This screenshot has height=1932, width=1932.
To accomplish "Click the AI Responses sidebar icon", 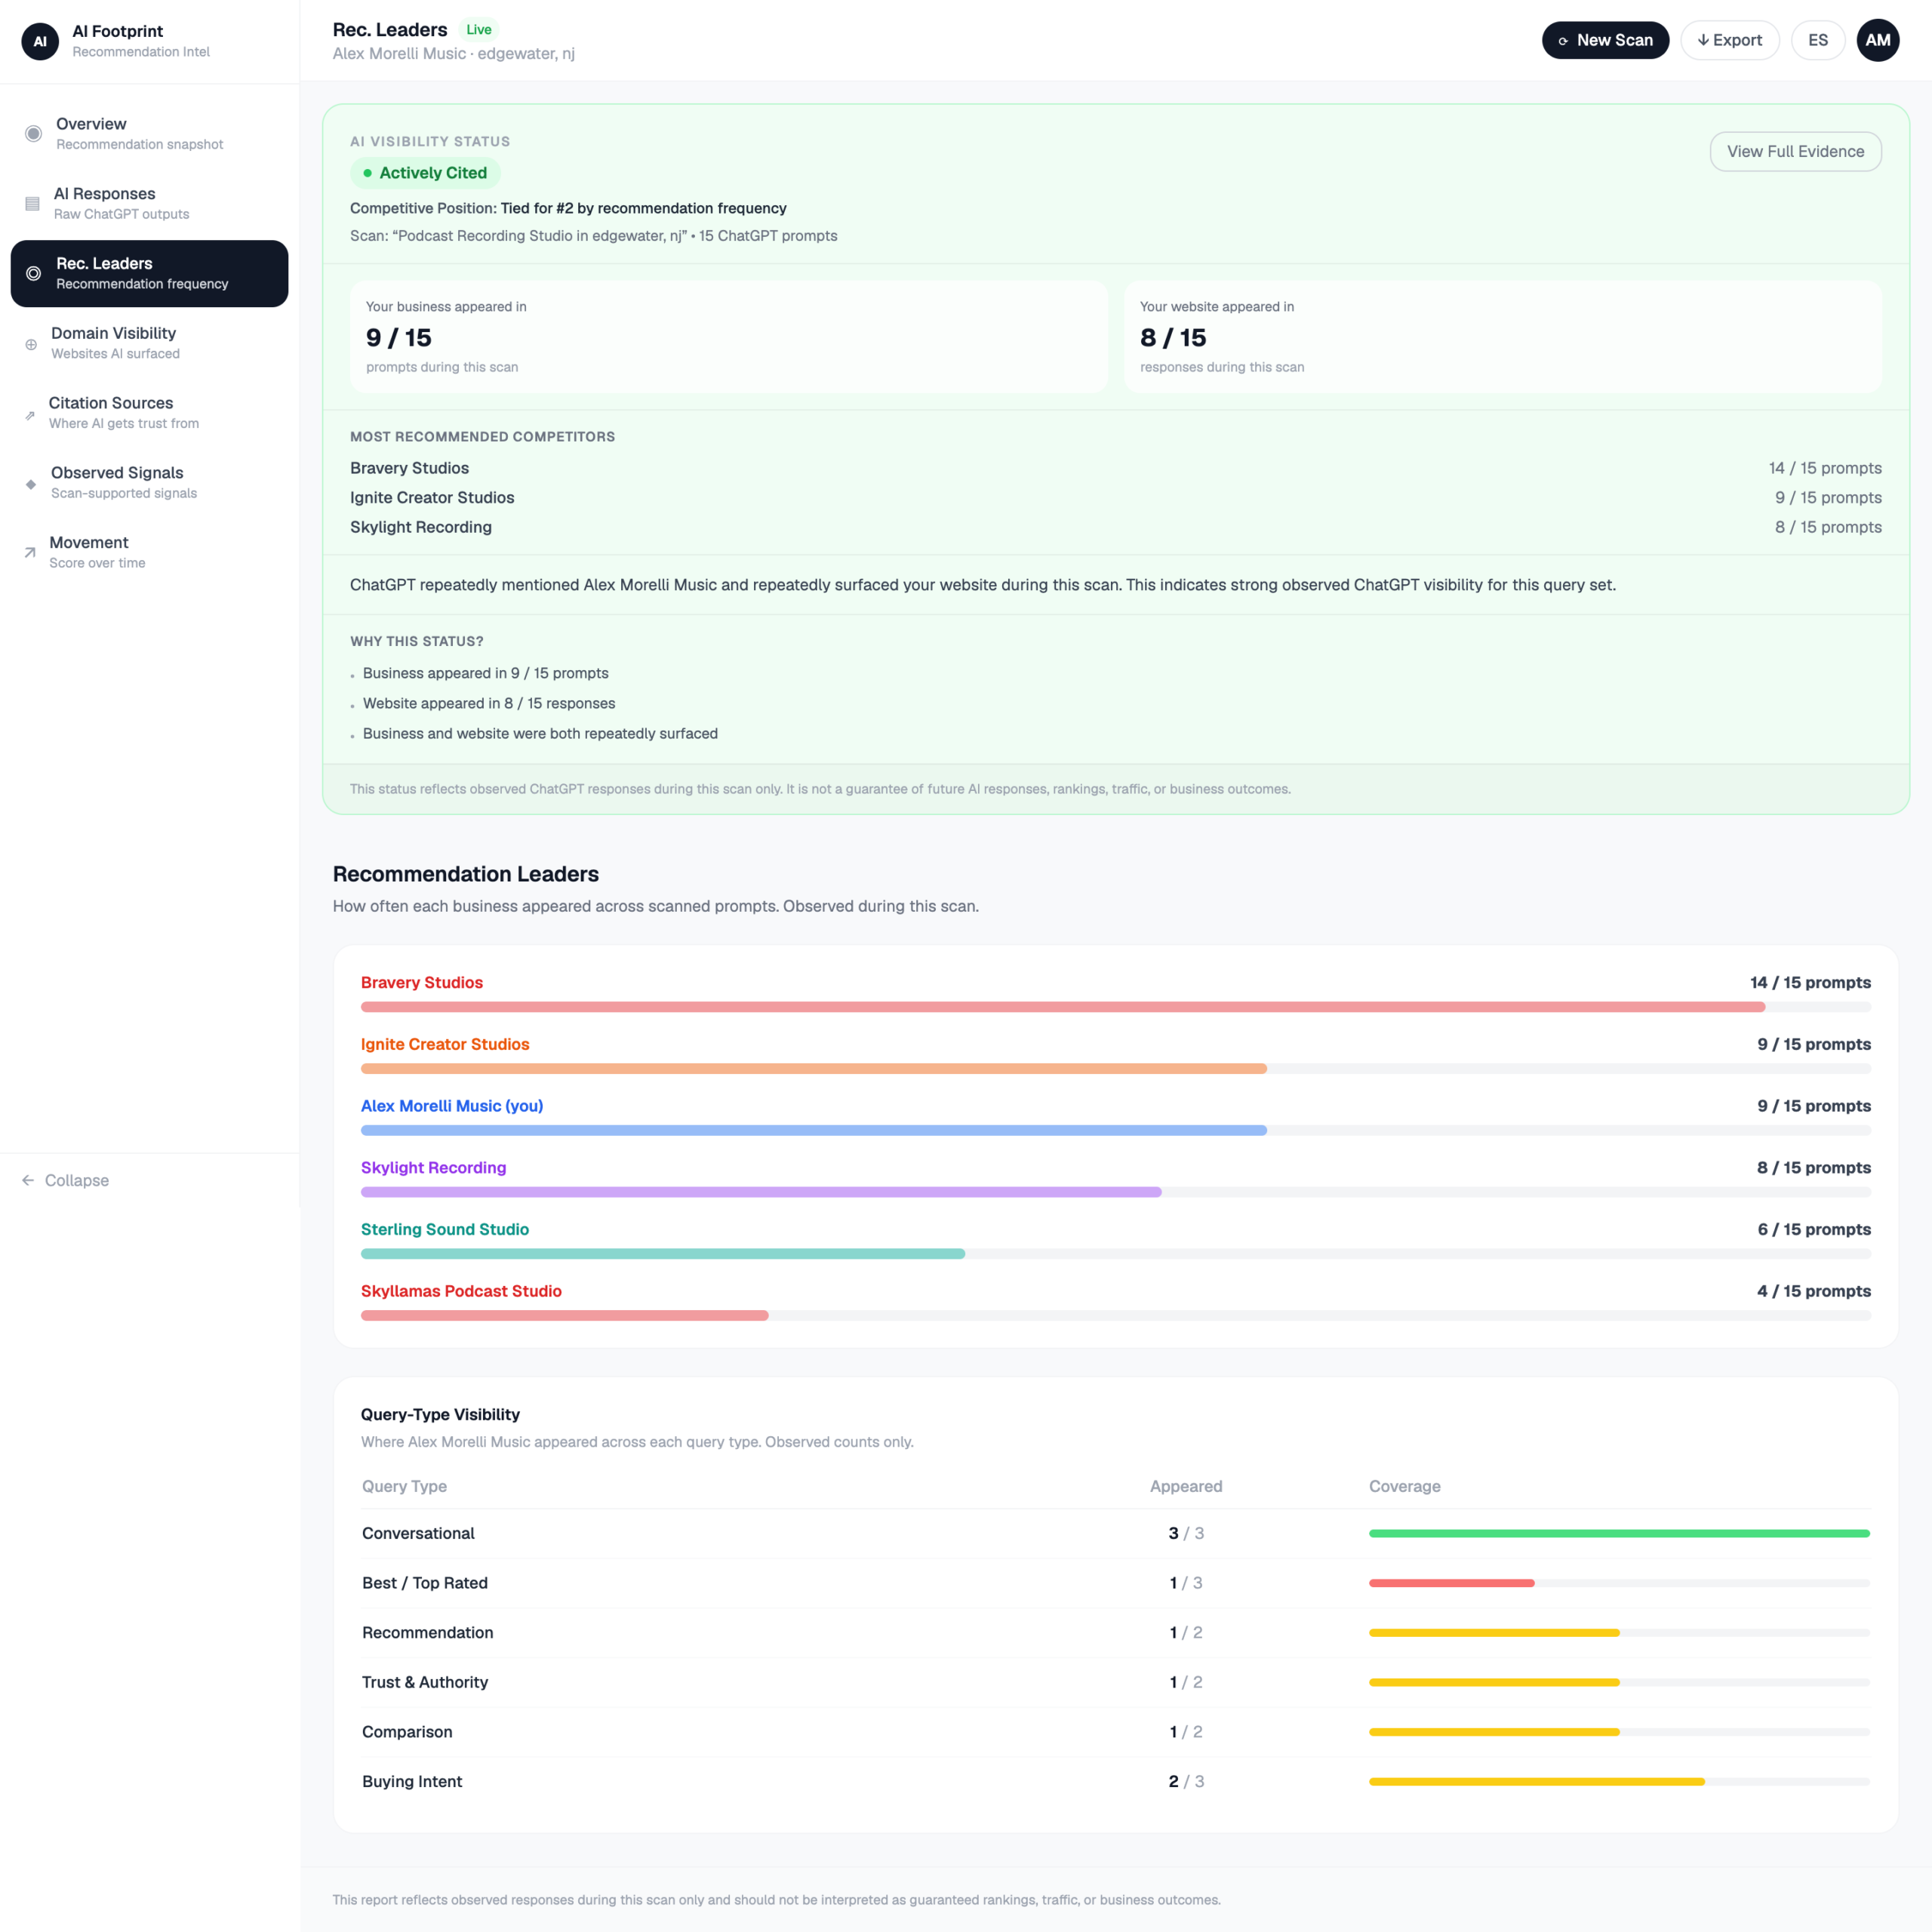I will click(32, 203).
